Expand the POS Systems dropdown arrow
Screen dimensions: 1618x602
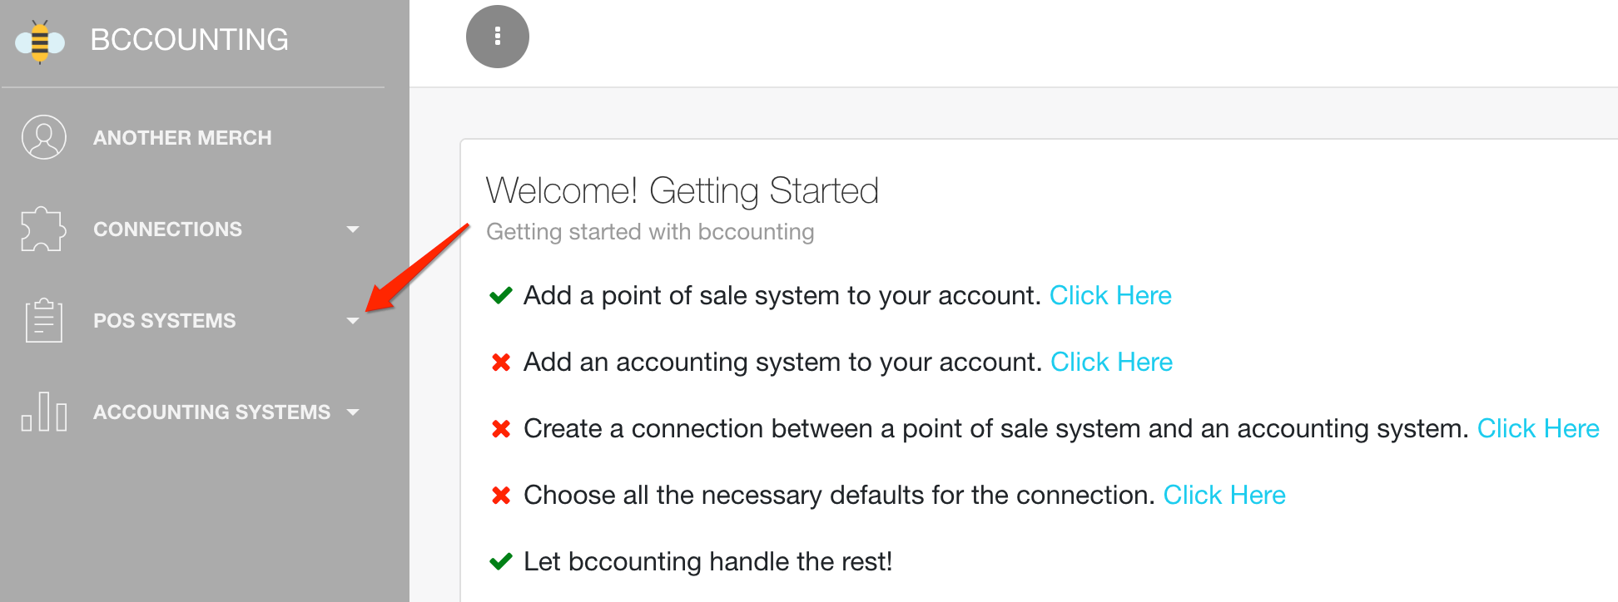[353, 321]
